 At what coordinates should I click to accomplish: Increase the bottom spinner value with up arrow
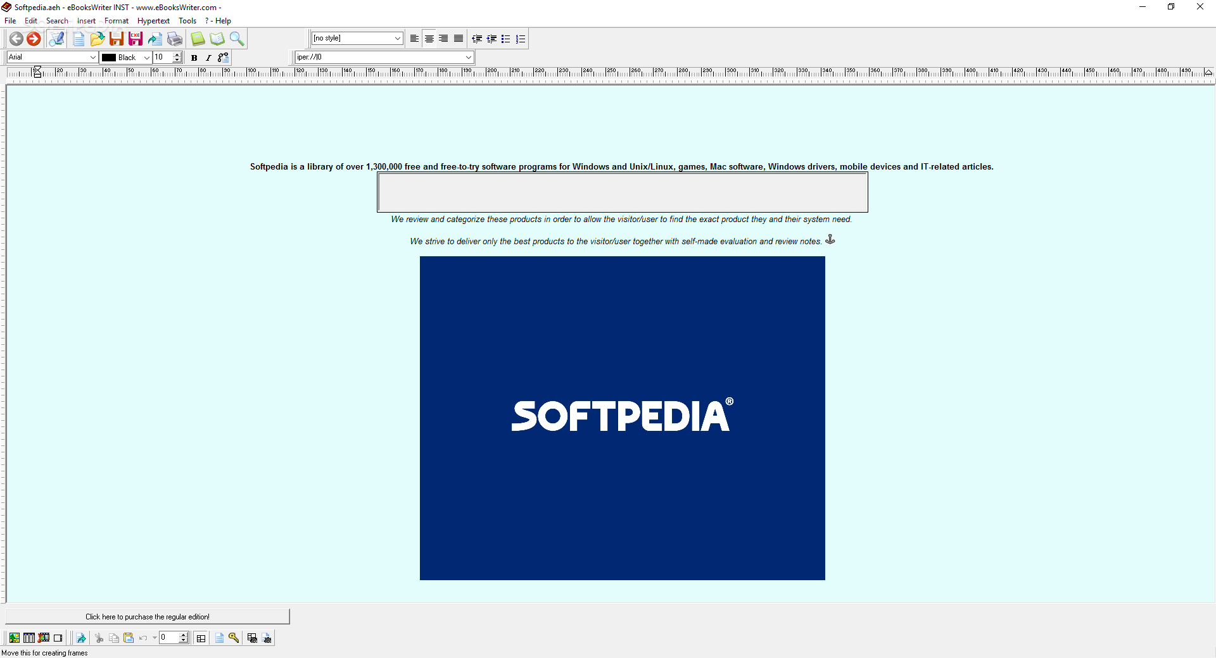point(184,635)
